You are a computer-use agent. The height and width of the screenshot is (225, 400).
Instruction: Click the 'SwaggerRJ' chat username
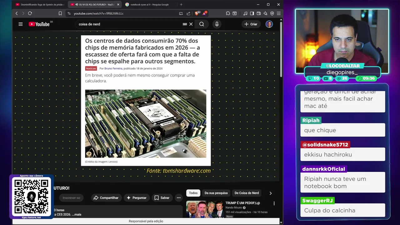pos(317,201)
